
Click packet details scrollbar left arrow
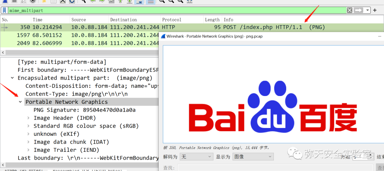pos(3,165)
